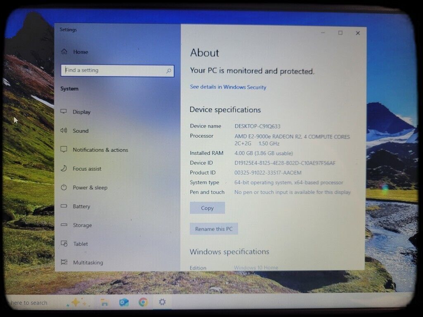Screen dimensions: 423x317
Task: Open Display settings
Action: (75, 112)
